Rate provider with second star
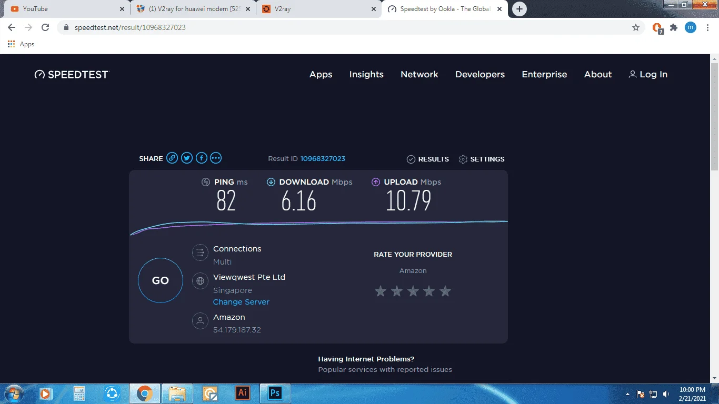 pyautogui.click(x=397, y=291)
